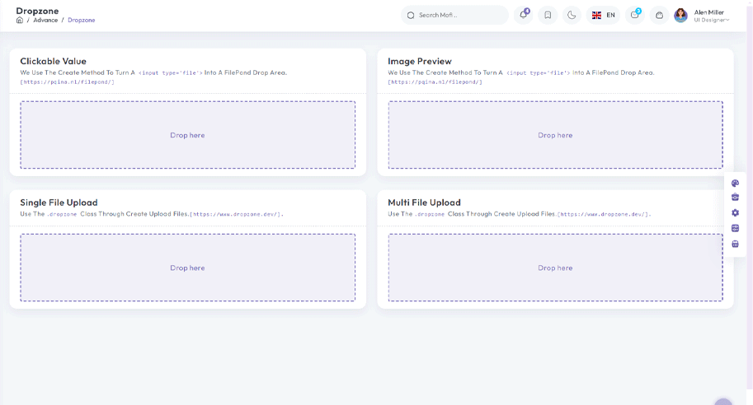
Task: Click the Advance breadcrumb item
Action: 45,20
